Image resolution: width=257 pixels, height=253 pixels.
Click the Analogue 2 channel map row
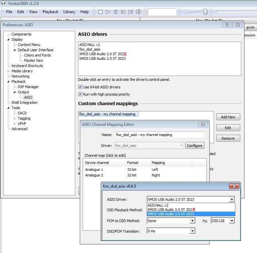coord(144,175)
